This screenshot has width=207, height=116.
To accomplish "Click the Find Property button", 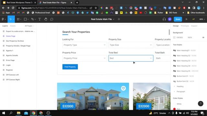I will click(x=70, y=67).
